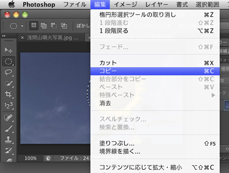Select the Clone Stamp tool
This screenshot has width=229, height=173.
tap(8, 140)
